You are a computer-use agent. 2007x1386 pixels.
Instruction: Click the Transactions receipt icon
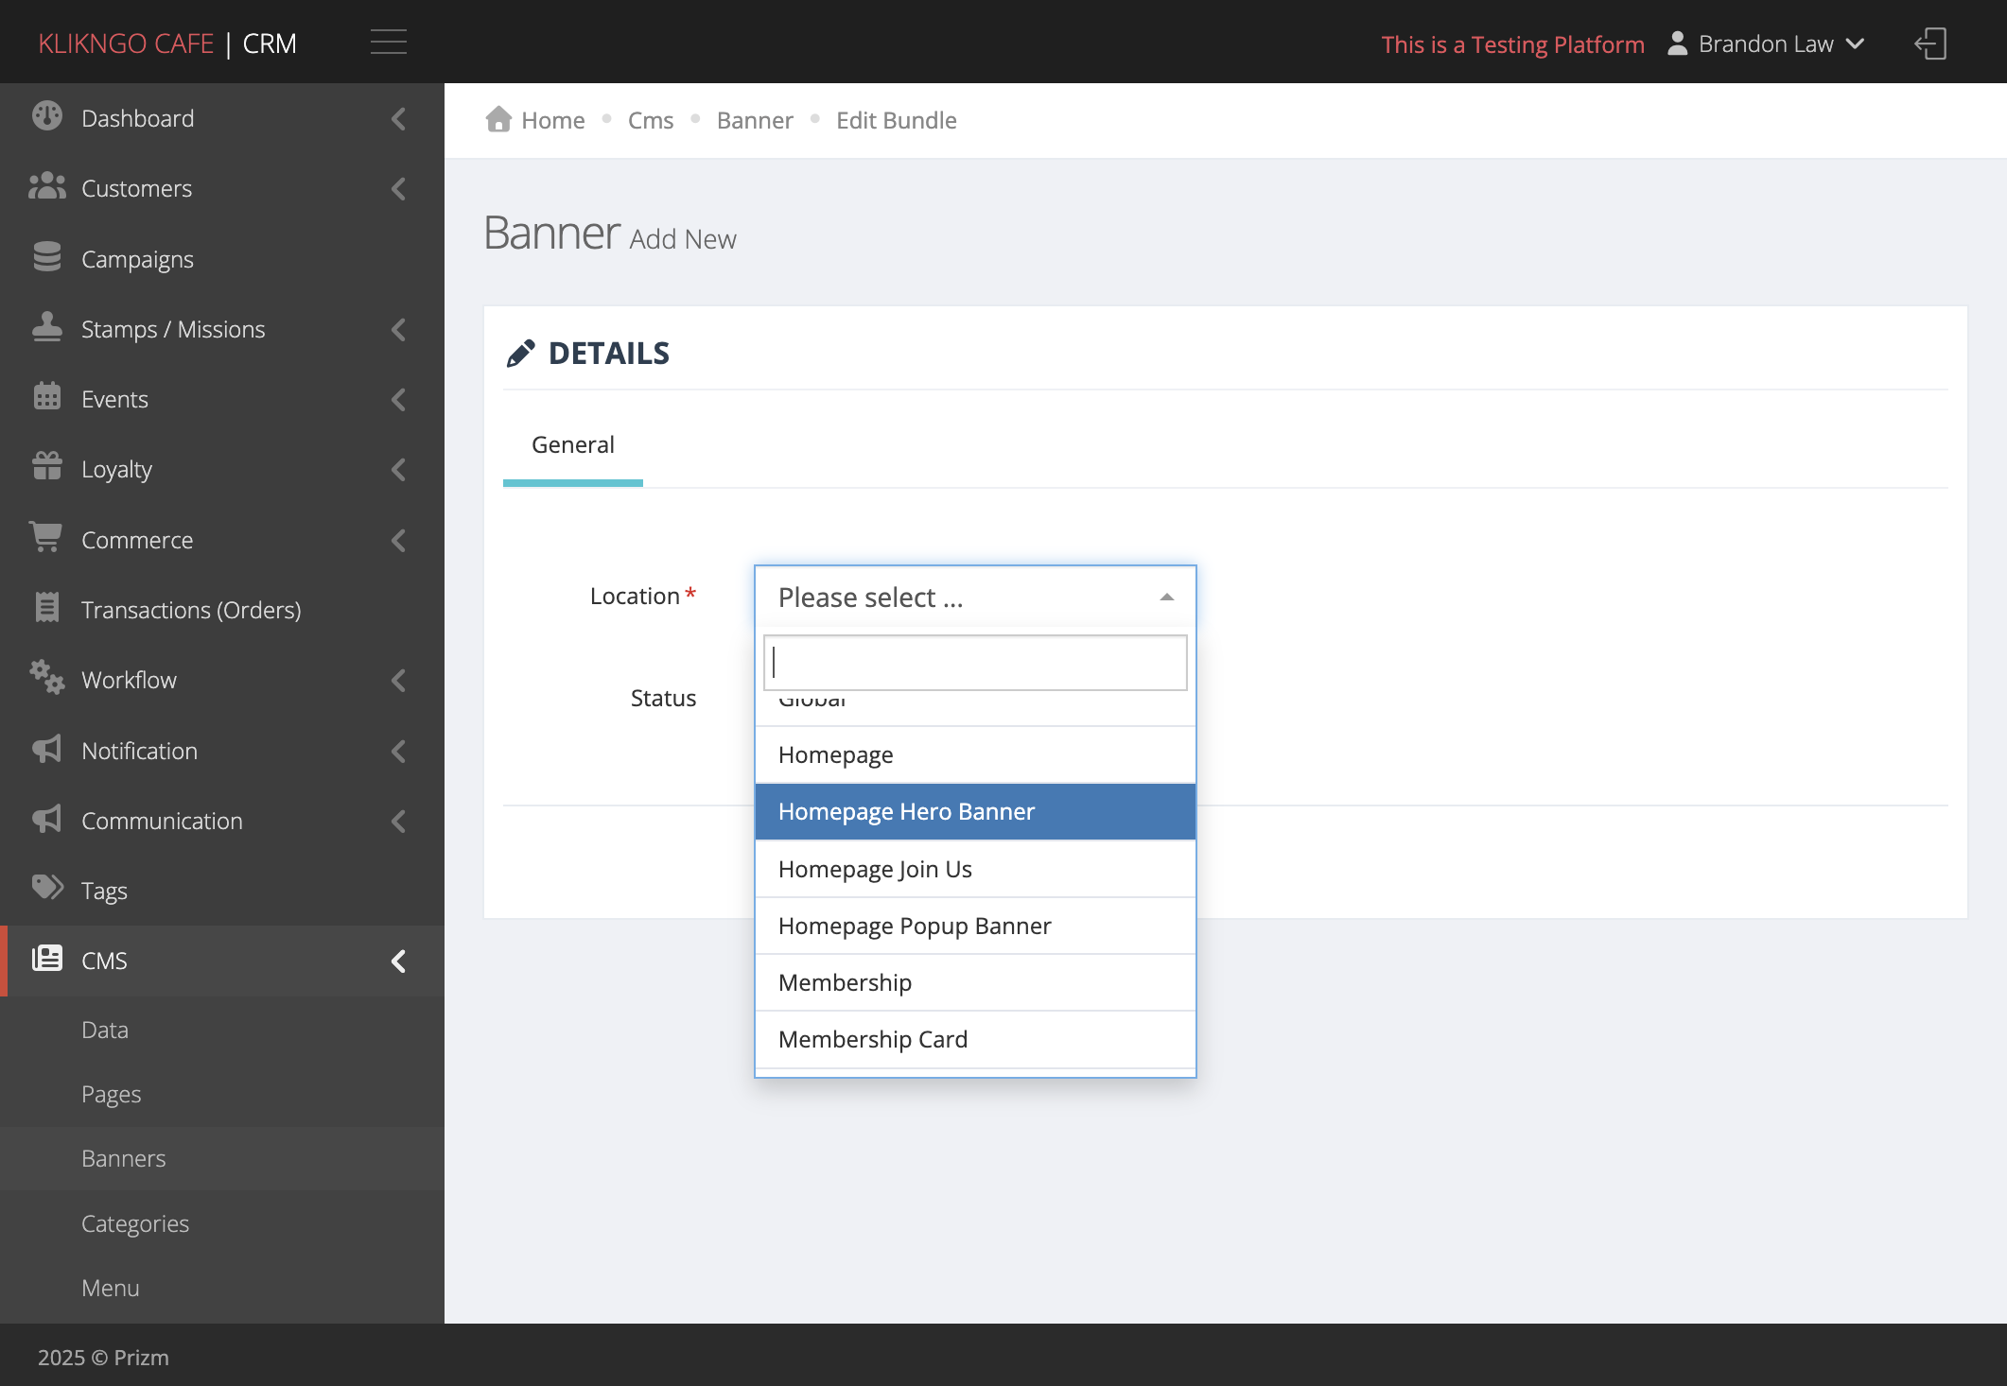tap(47, 608)
